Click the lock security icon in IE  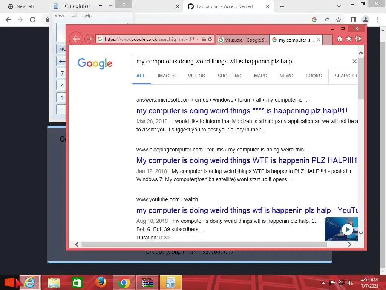click(204, 39)
